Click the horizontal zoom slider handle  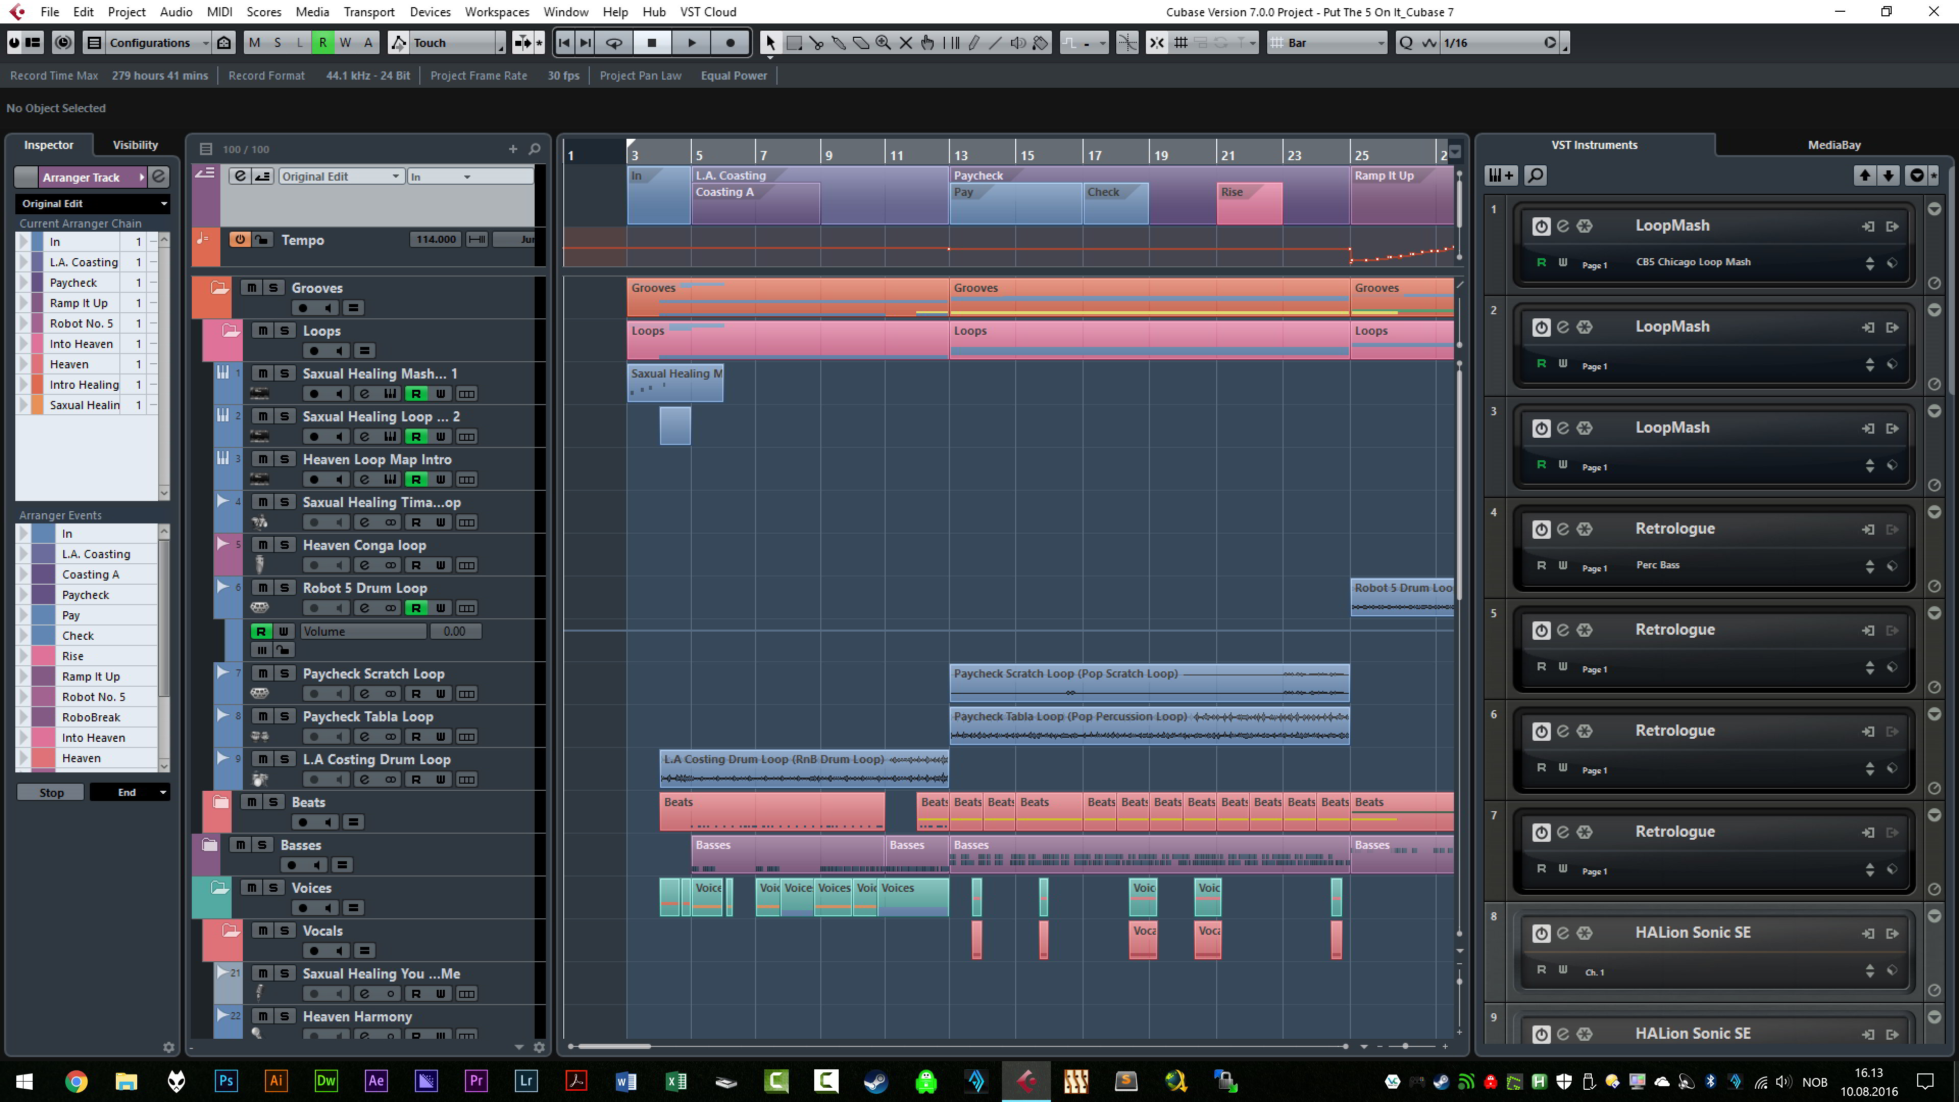(x=1405, y=1046)
